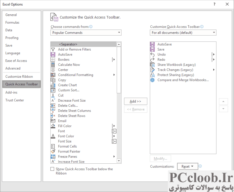234x192 pixels.
Task: Select the Email icon
Action: click(53, 121)
